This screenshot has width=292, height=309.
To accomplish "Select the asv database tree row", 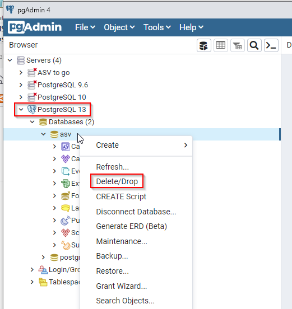I will (x=142, y=134).
